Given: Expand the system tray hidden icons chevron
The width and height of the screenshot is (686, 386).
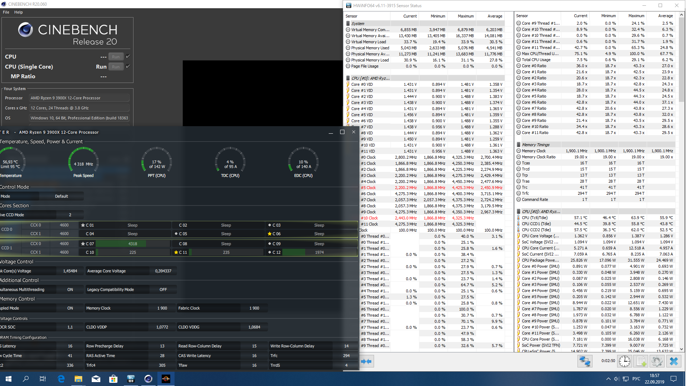Looking at the screenshot, I should click(x=608, y=379).
